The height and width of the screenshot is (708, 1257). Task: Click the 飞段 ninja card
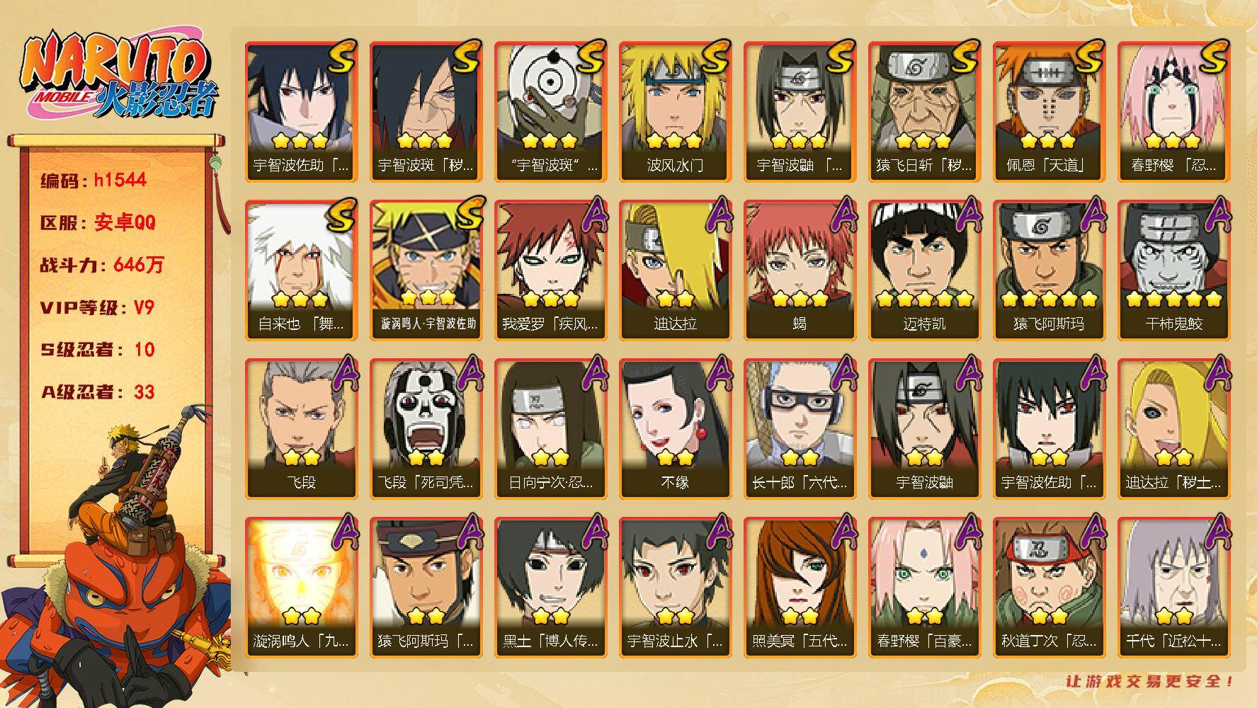(x=301, y=428)
